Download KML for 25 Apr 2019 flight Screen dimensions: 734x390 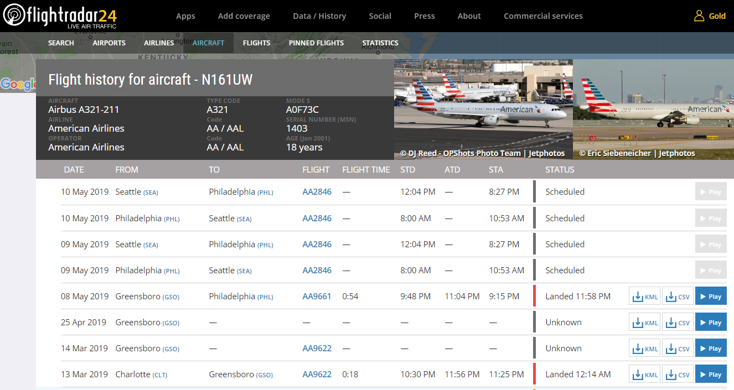(x=644, y=323)
